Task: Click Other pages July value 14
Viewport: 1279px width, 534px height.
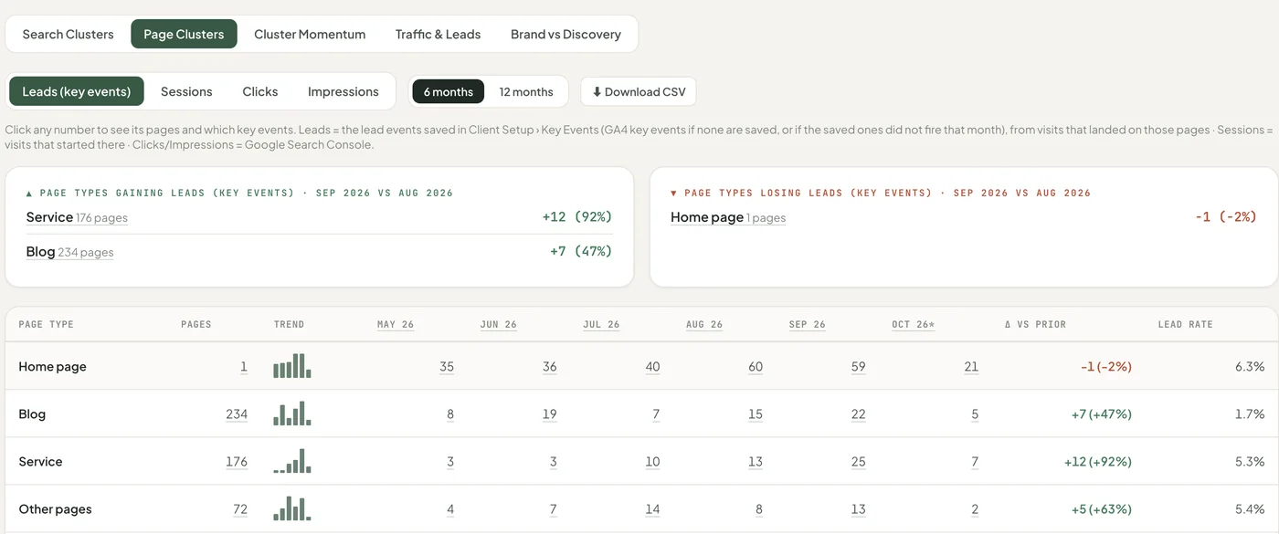Action: click(652, 509)
